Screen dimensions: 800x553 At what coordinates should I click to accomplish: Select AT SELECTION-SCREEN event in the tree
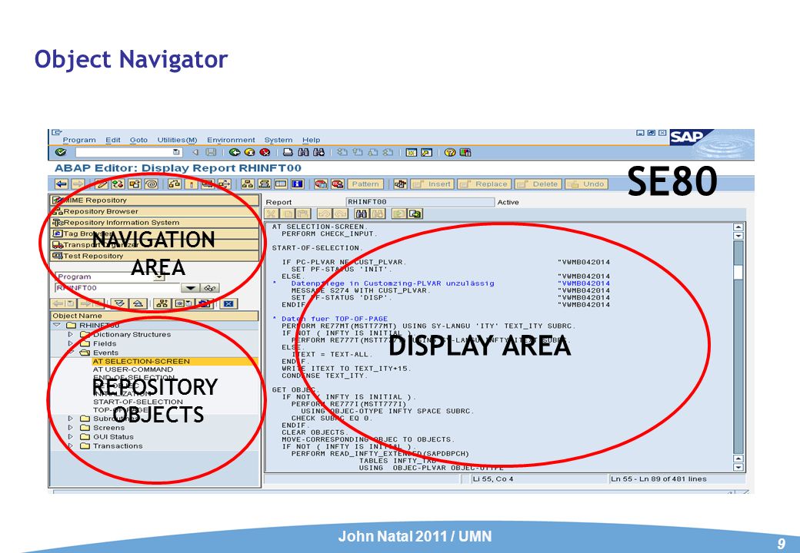click(141, 361)
